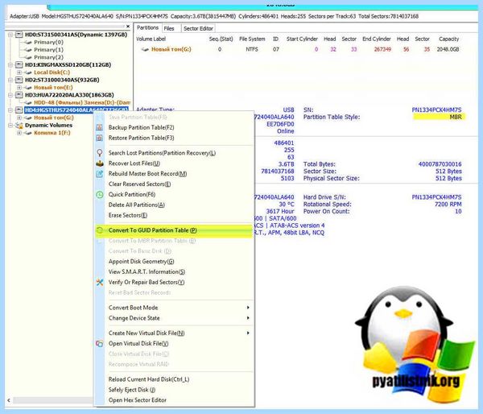Click the Quick Partition clock icon

coord(100,194)
